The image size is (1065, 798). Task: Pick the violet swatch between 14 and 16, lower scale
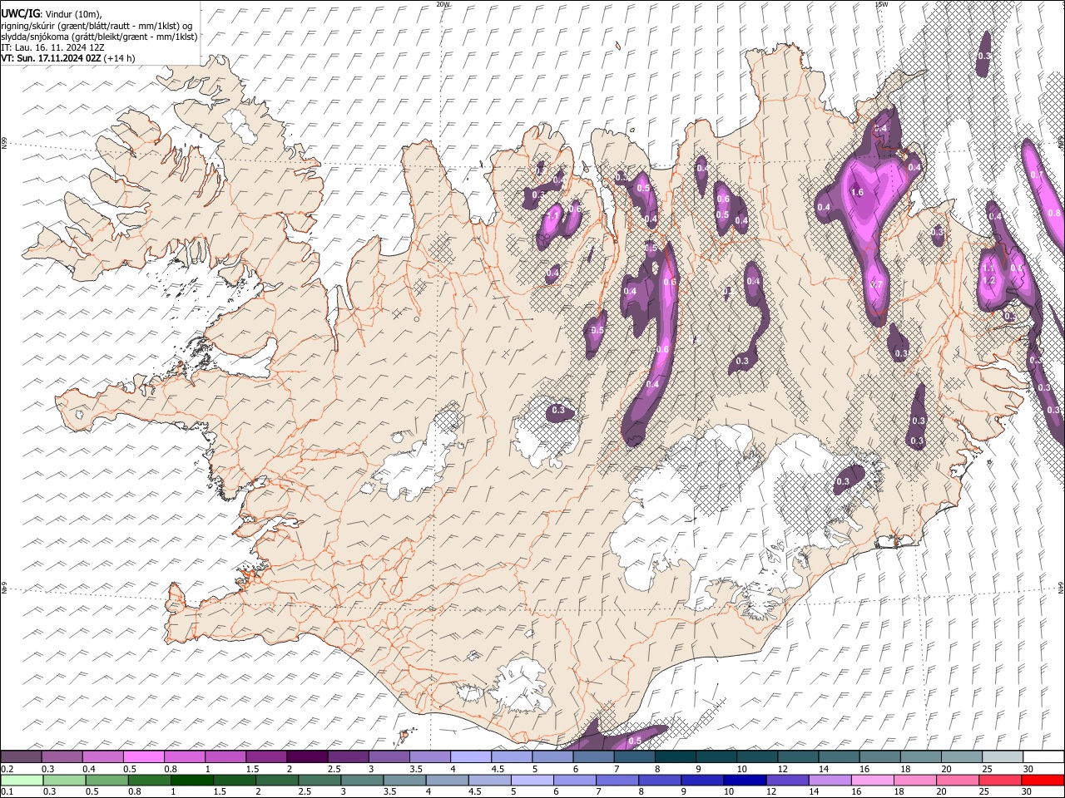point(830,781)
